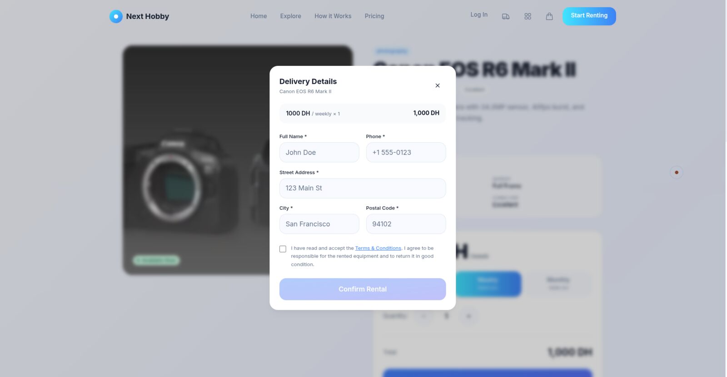This screenshot has width=727, height=377.
Task: Tick the terms acceptance checkbox
Action: coord(283,249)
